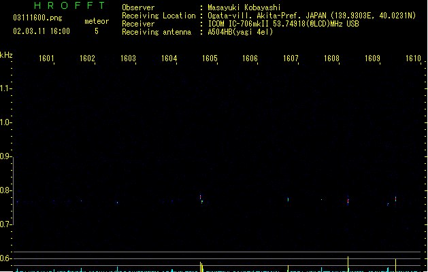Click the 1602 time axis label
The height and width of the screenshot is (272, 428).
87,58
